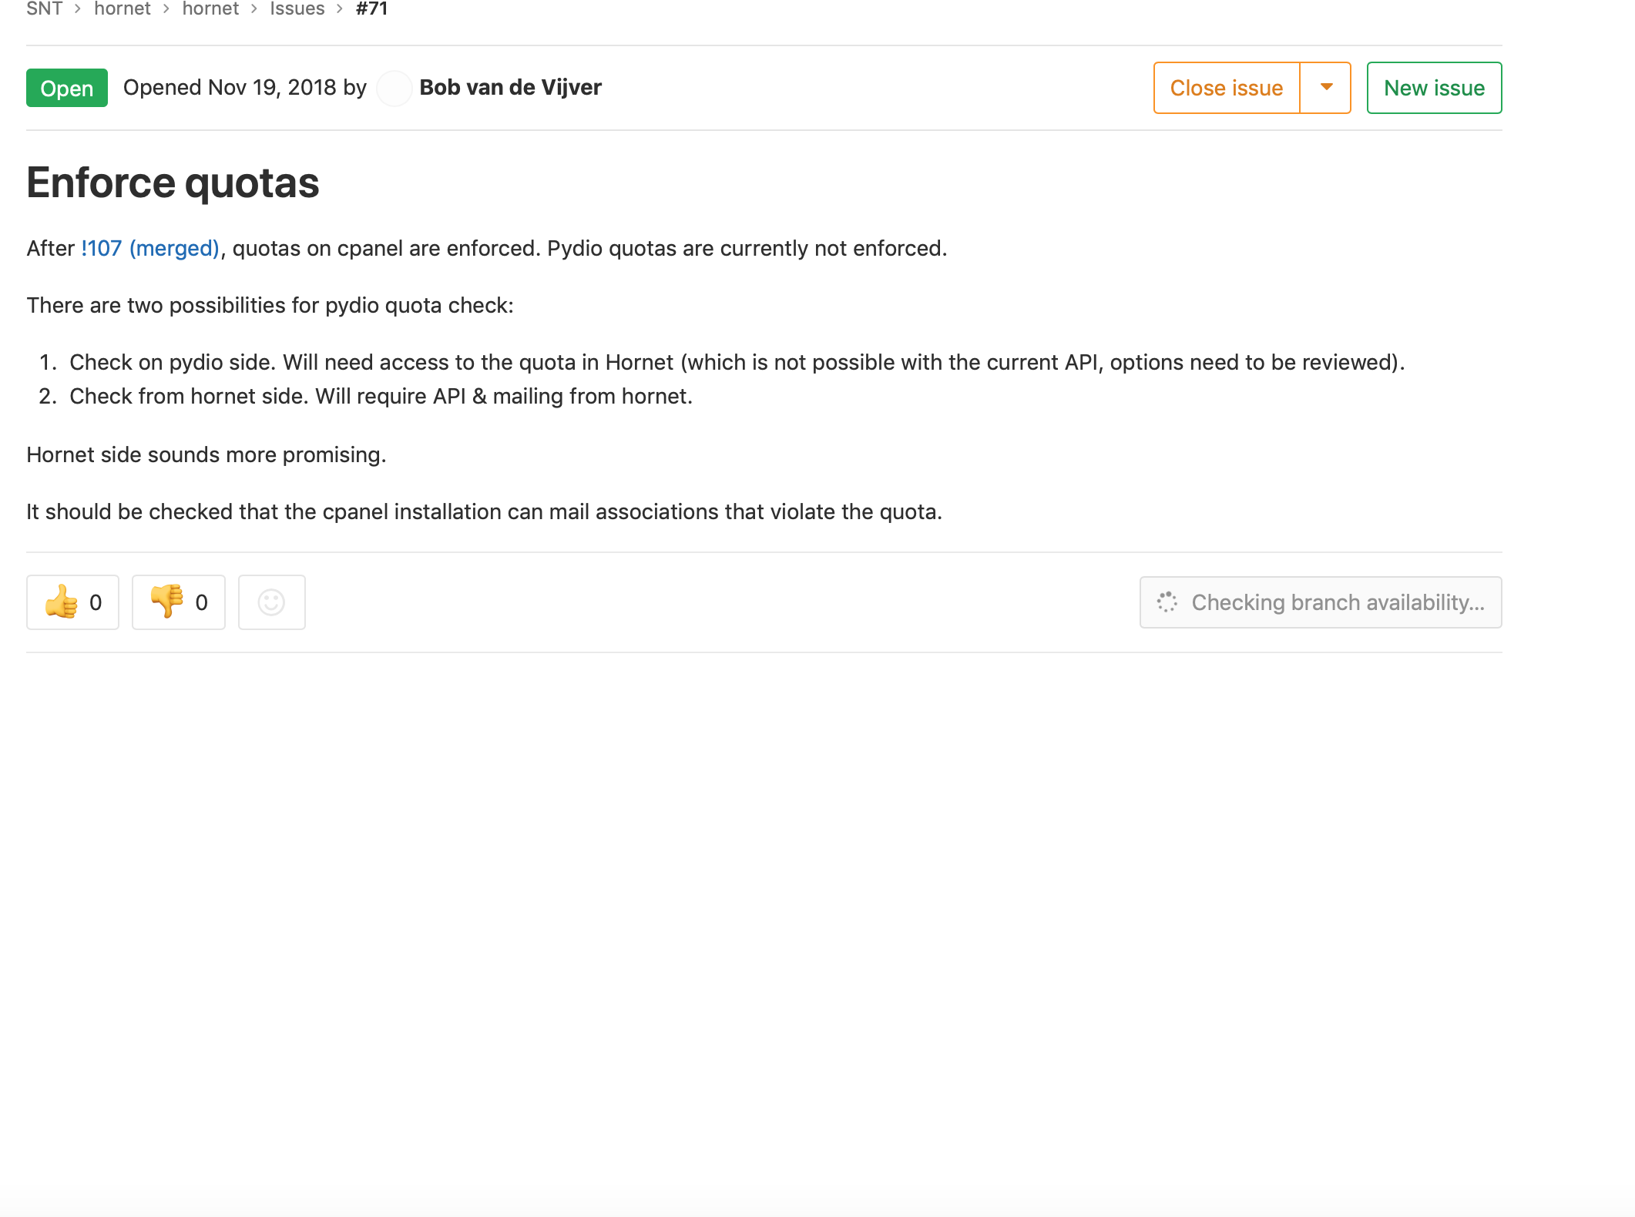Go to the SNT breadcrumb

[x=45, y=8]
